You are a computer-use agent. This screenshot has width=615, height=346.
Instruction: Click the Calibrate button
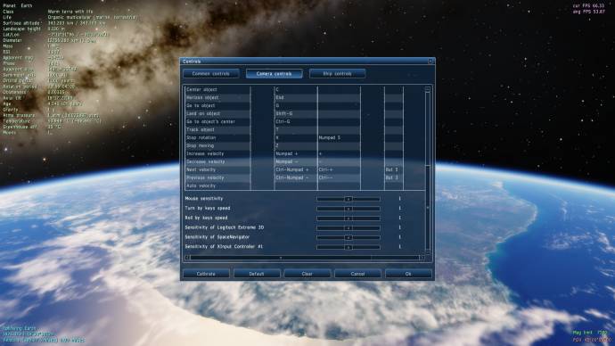coord(206,274)
